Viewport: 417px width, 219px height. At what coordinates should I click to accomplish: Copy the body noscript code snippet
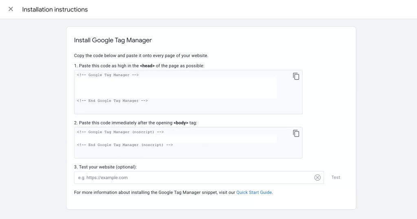coord(296,133)
